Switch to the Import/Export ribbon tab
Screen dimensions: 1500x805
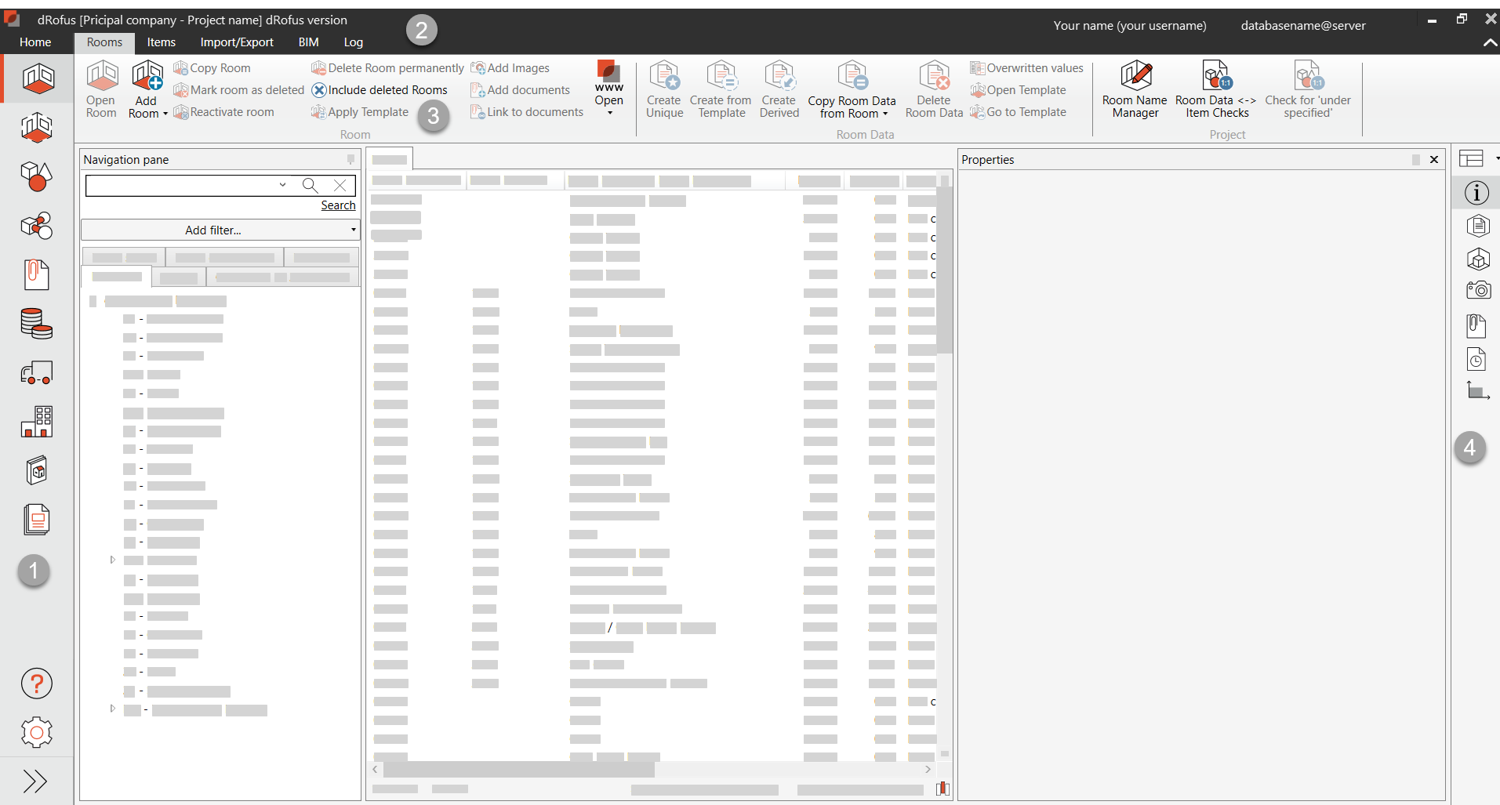pos(236,42)
